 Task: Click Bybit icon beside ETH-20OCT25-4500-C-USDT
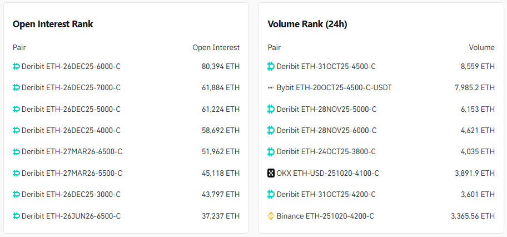271,88
